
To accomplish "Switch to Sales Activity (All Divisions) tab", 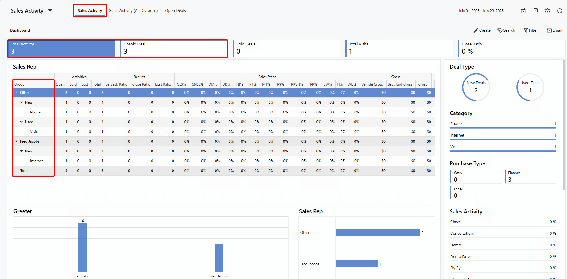I will (133, 11).
